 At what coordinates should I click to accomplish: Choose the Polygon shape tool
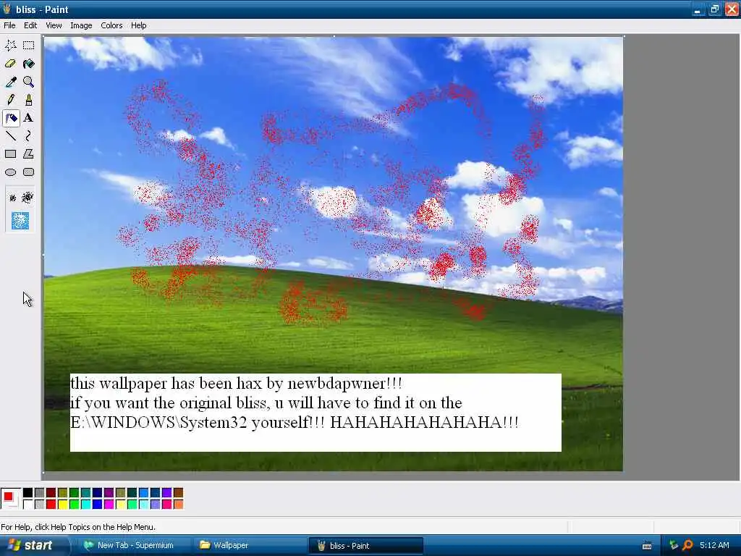[x=28, y=154]
